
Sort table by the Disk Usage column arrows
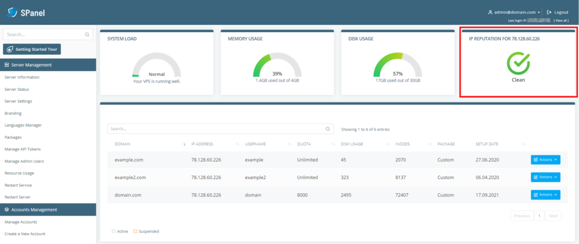pyautogui.click(x=388, y=144)
